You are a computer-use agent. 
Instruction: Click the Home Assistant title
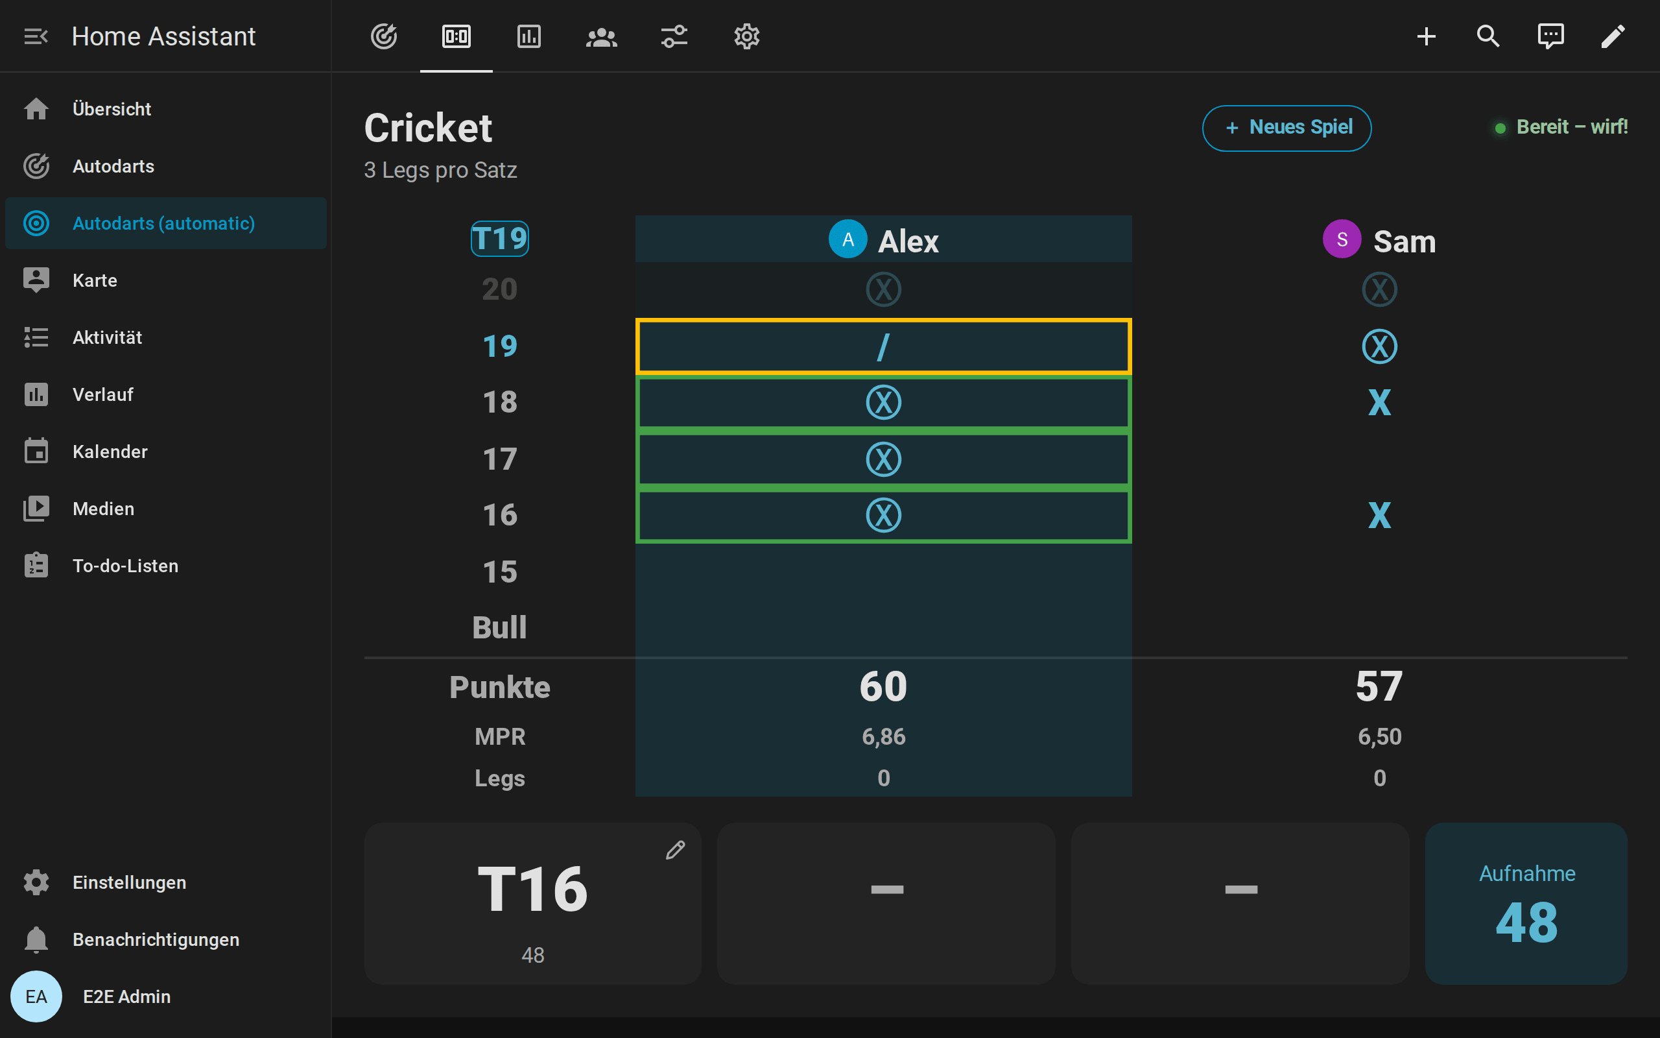[x=163, y=36]
